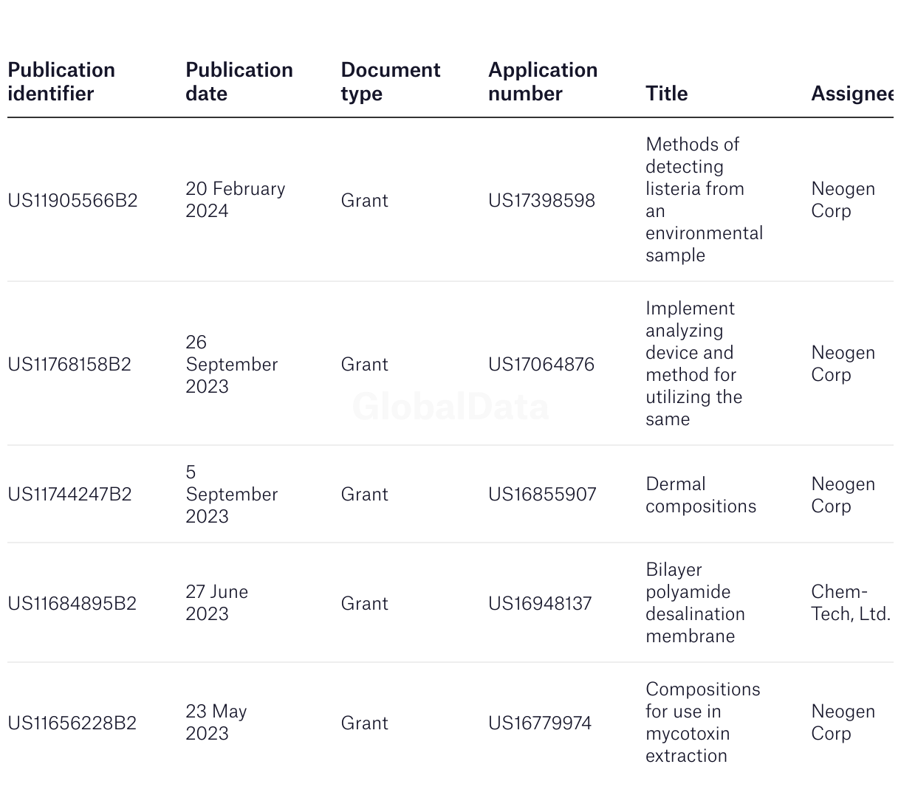The height and width of the screenshot is (812, 901).
Task: Click the 27 June 2023 publication date
Action: 216,603
